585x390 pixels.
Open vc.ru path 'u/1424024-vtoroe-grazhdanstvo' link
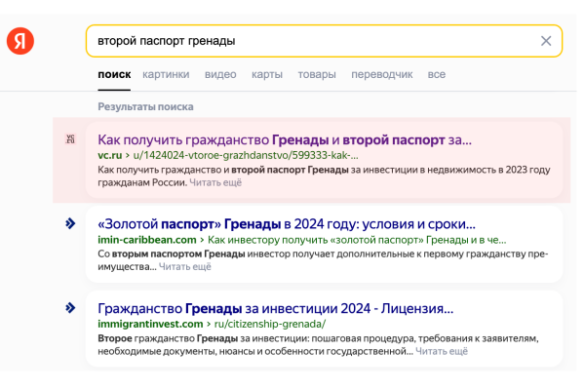[246, 155]
